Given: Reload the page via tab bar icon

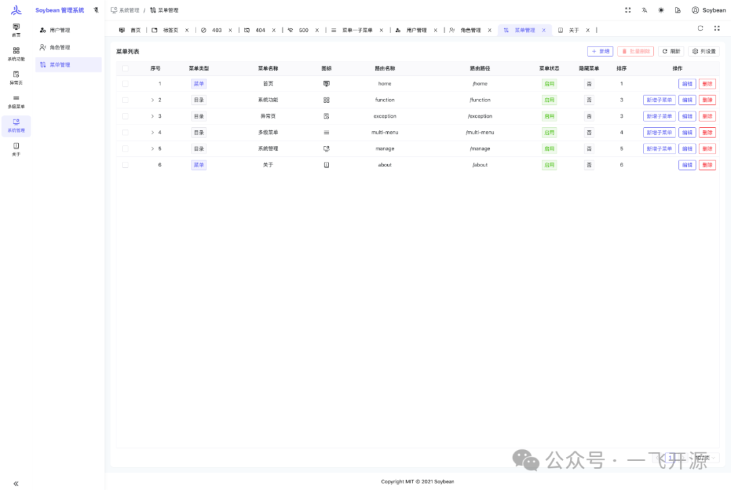Looking at the screenshot, I should pyautogui.click(x=700, y=28).
